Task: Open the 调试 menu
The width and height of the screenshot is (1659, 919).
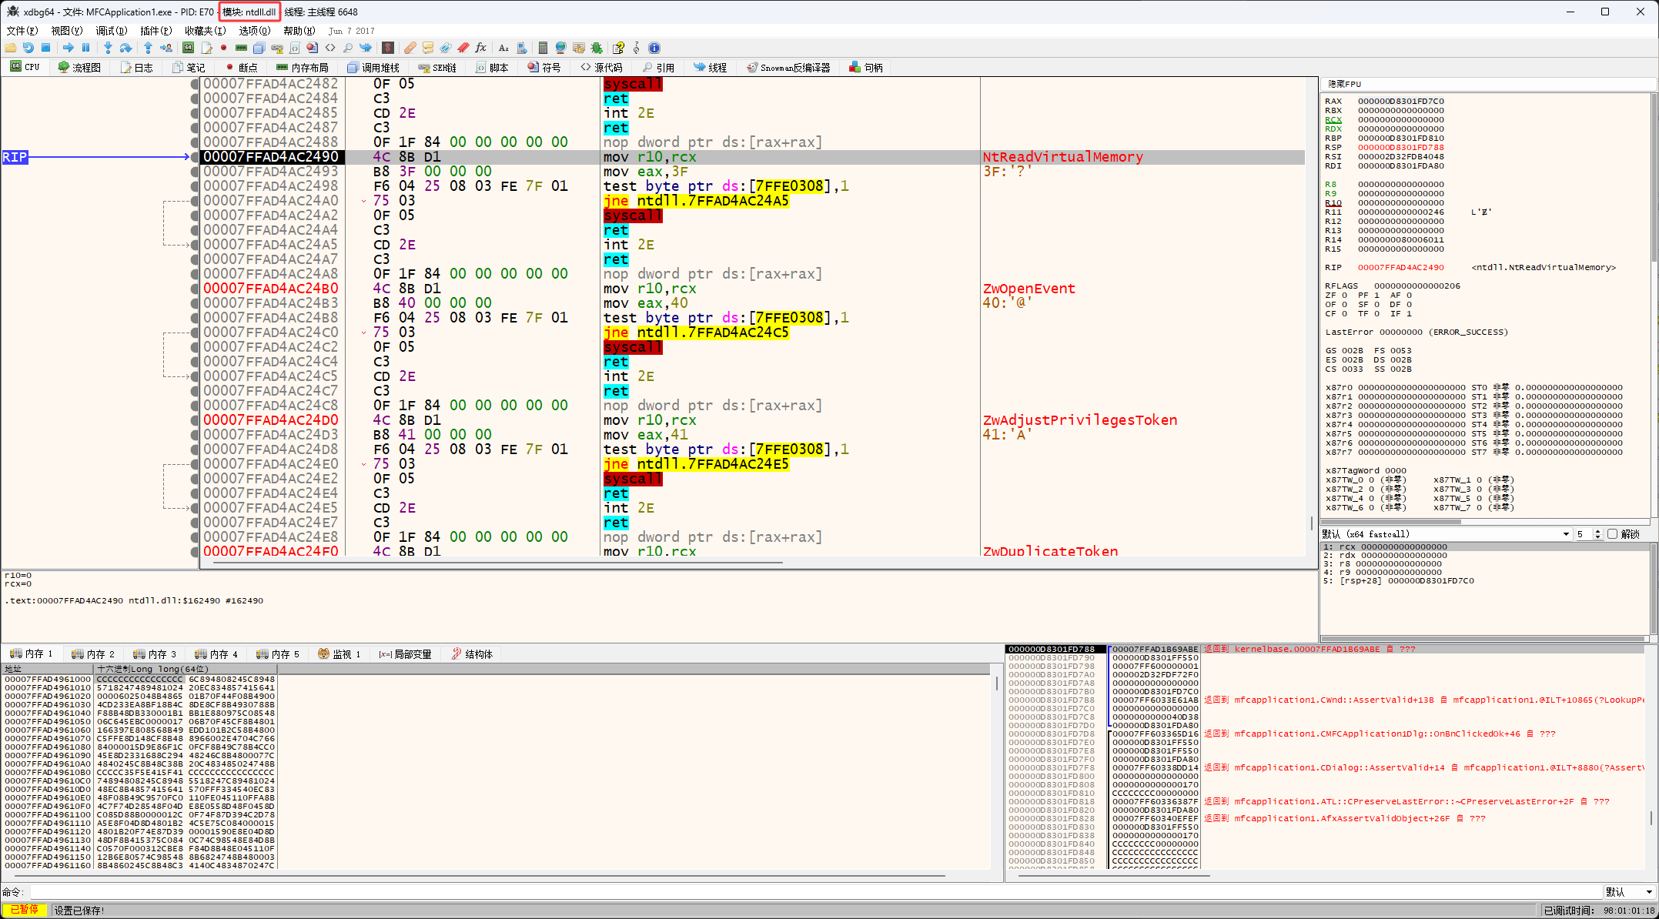Action: 111,31
